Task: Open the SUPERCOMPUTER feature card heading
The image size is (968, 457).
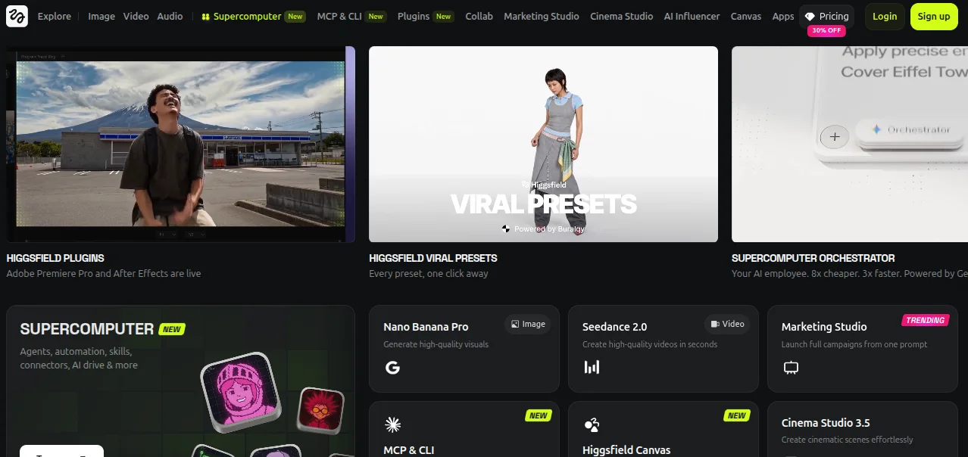Action: 87,329
